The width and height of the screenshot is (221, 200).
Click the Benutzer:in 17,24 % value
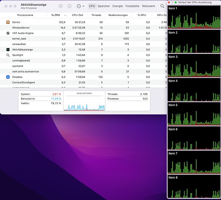(x=56, y=99)
